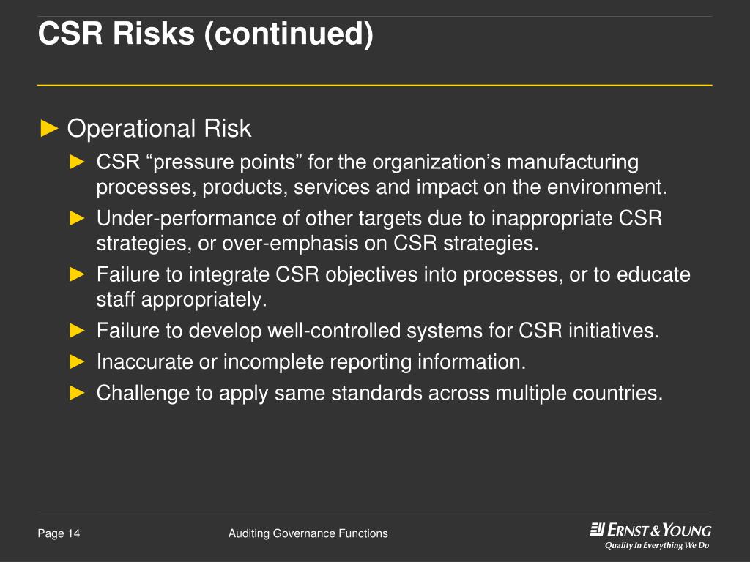The height and width of the screenshot is (562, 750).
Task: Click the arrow bullet before Failure to develop
Action: [77, 330]
